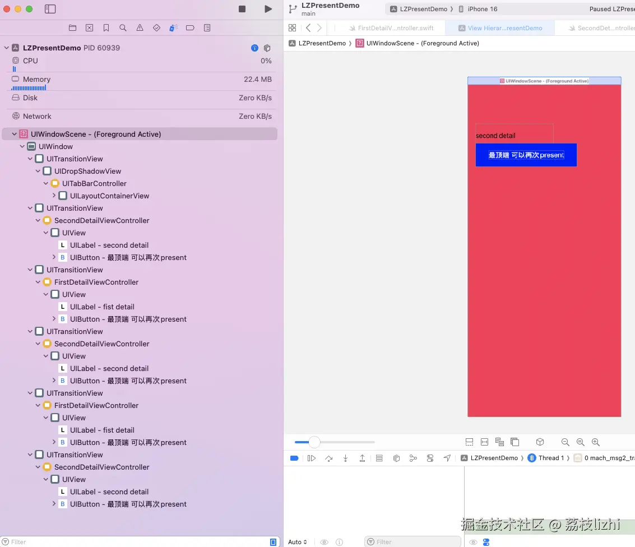Image resolution: width=635 pixels, height=547 pixels.
Task: Step out in the debugger
Action: [x=362, y=458]
